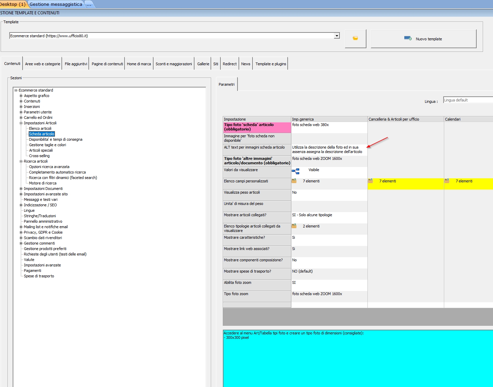The image size is (493, 387).
Task: Select Opzioni ricerca avanzata tree item
Action: coord(49,167)
